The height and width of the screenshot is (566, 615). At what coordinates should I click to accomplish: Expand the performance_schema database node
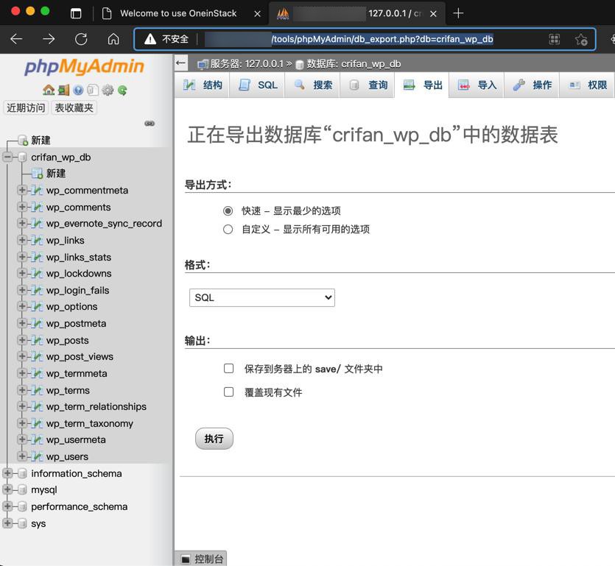[x=7, y=506]
